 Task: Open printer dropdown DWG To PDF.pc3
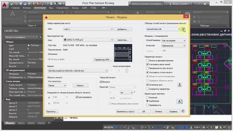(x=88, y=40)
